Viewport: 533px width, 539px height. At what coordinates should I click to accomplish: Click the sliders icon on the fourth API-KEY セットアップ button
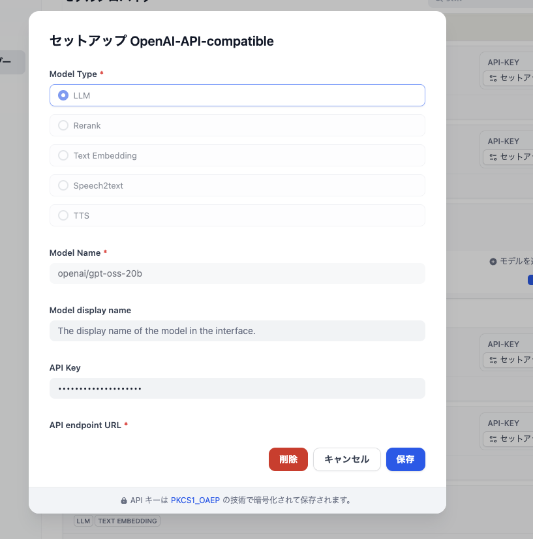pos(493,439)
